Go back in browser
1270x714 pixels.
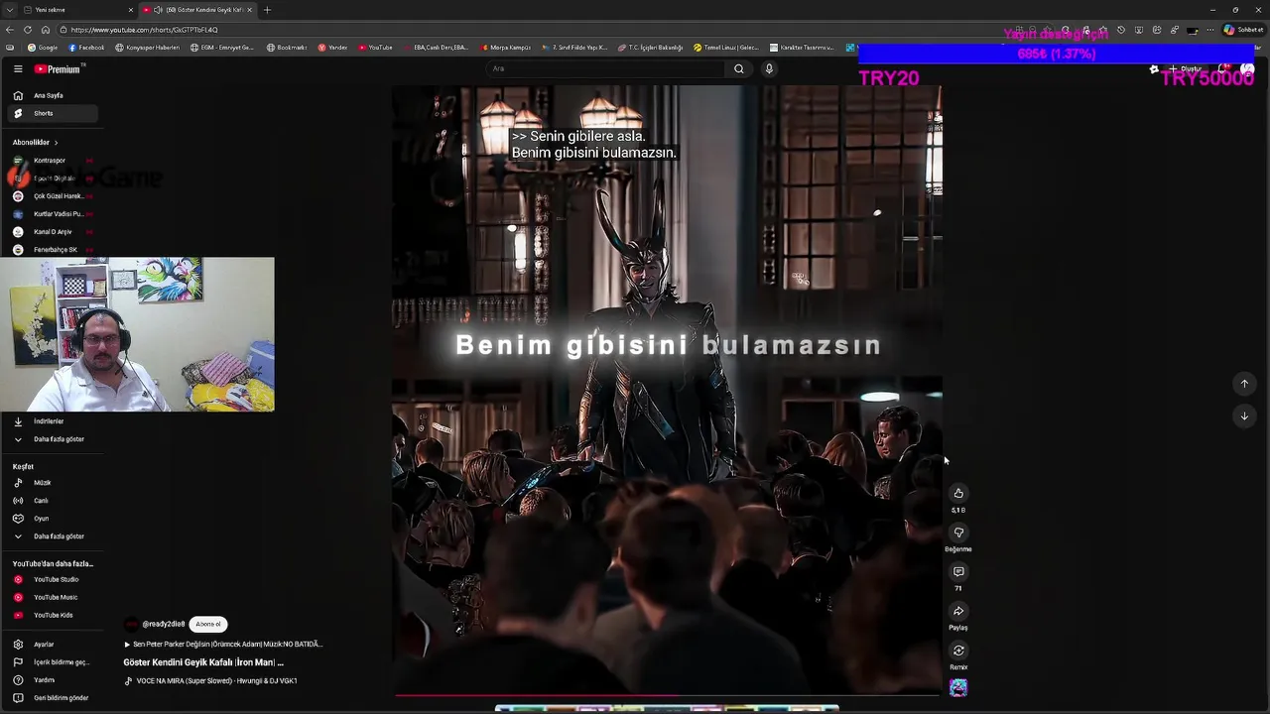[x=10, y=30]
